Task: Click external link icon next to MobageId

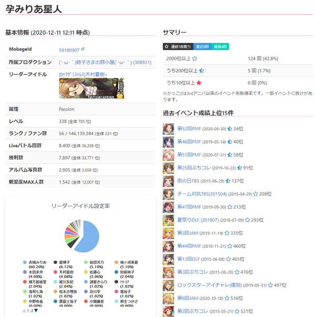Action: point(83,49)
